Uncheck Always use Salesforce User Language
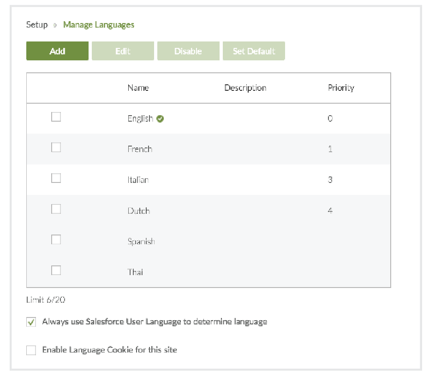Viewport: 429px width, 376px height. pos(31,323)
